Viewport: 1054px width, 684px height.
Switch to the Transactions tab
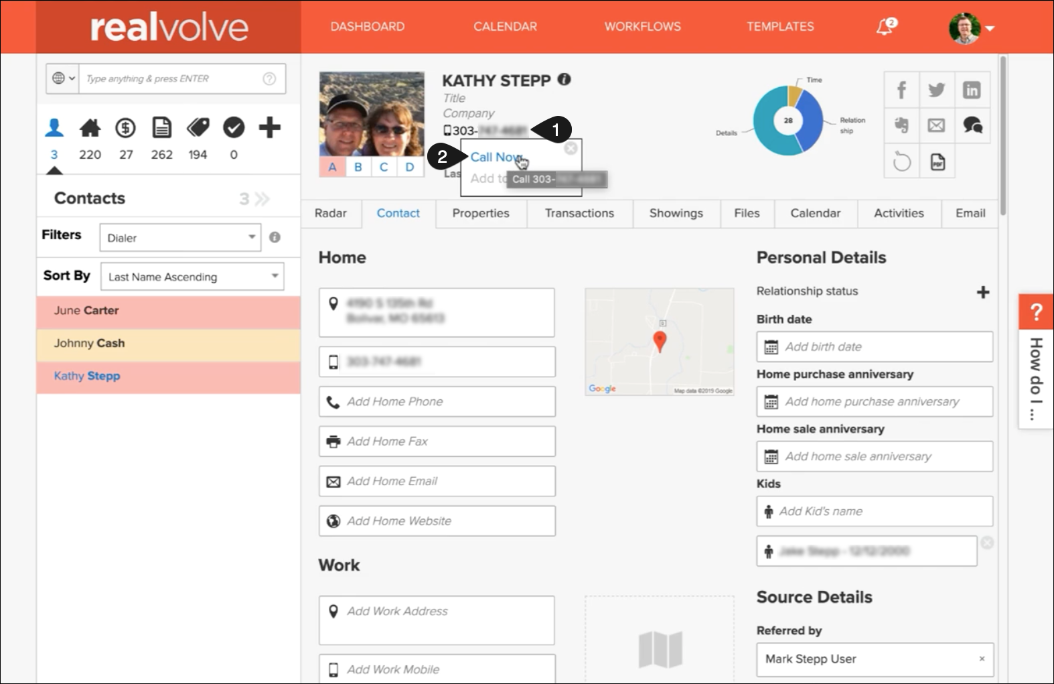(x=579, y=213)
